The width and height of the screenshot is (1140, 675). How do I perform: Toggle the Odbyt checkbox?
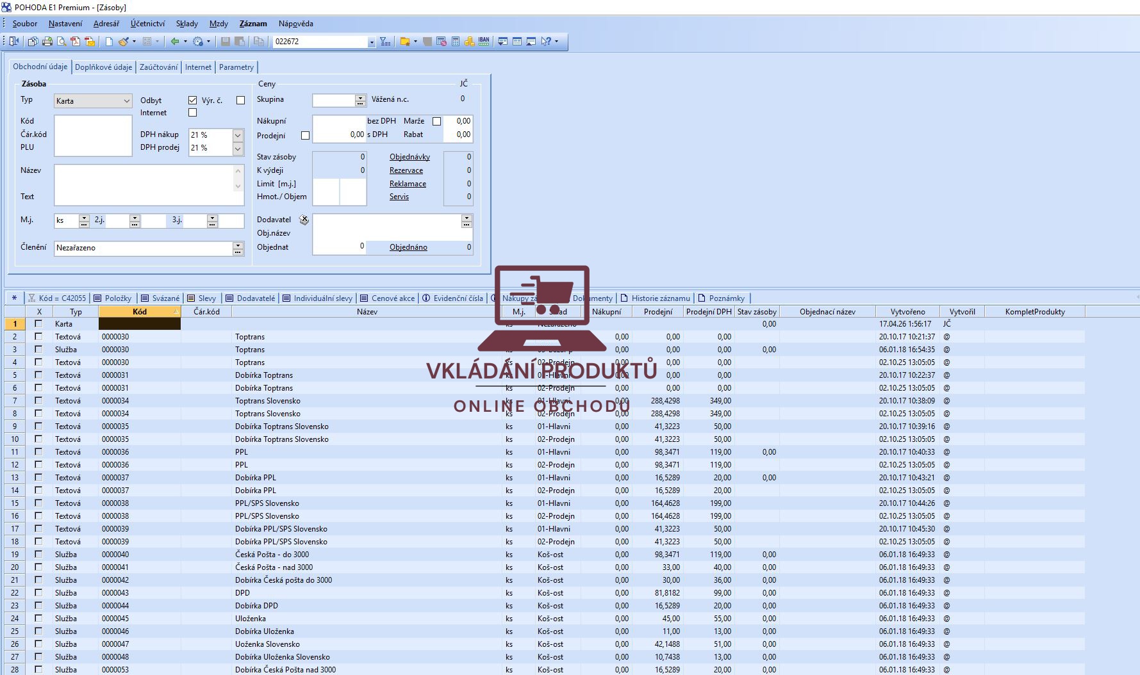coord(192,101)
